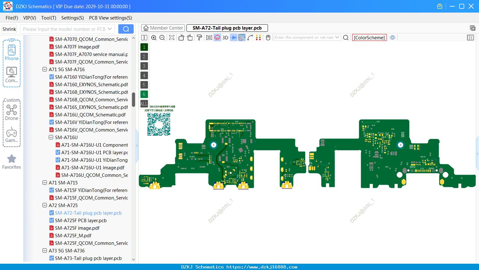
Task: Rotate board counter-clockwise icon
Action: pos(181,37)
